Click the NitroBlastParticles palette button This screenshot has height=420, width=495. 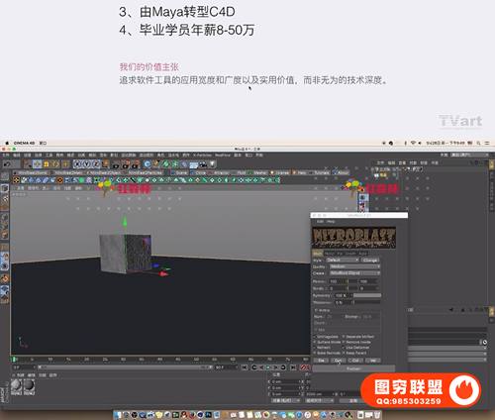pyautogui.click(x=146, y=172)
